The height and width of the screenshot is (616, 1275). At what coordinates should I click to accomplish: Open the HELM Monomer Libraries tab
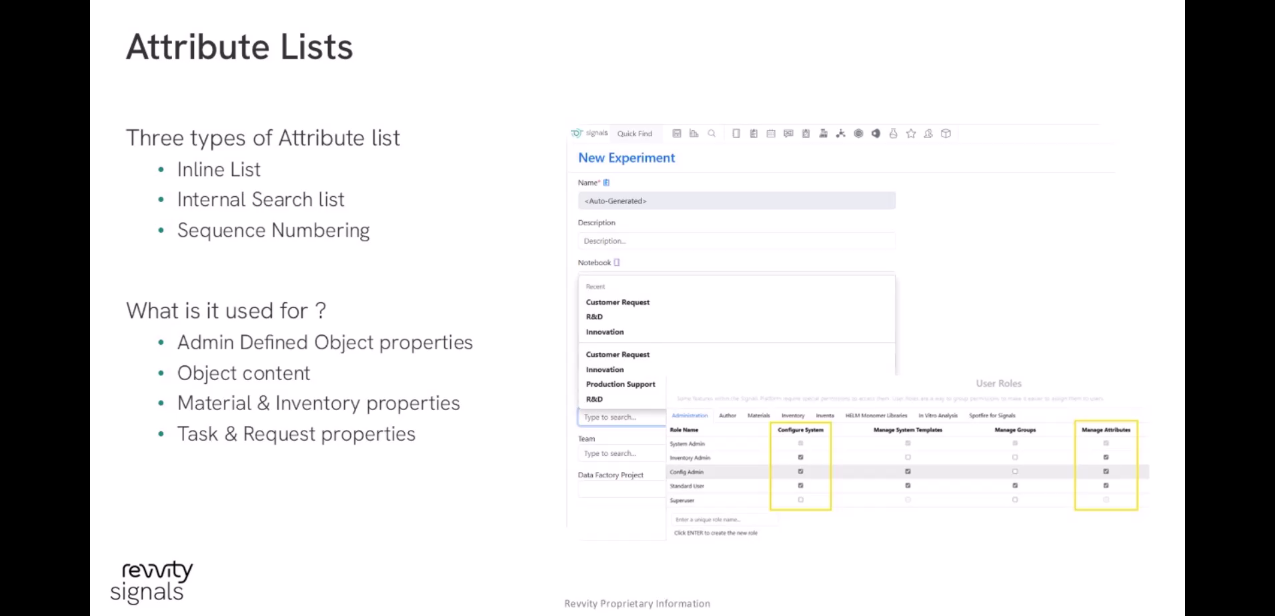(876, 415)
